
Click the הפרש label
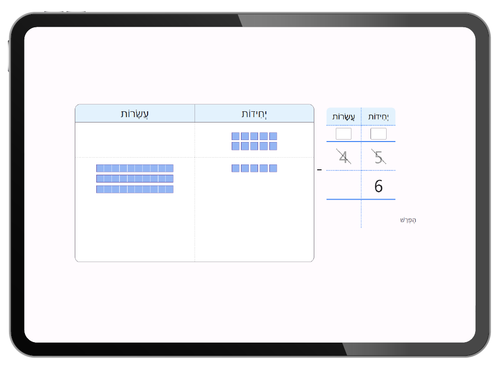click(408, 220)
